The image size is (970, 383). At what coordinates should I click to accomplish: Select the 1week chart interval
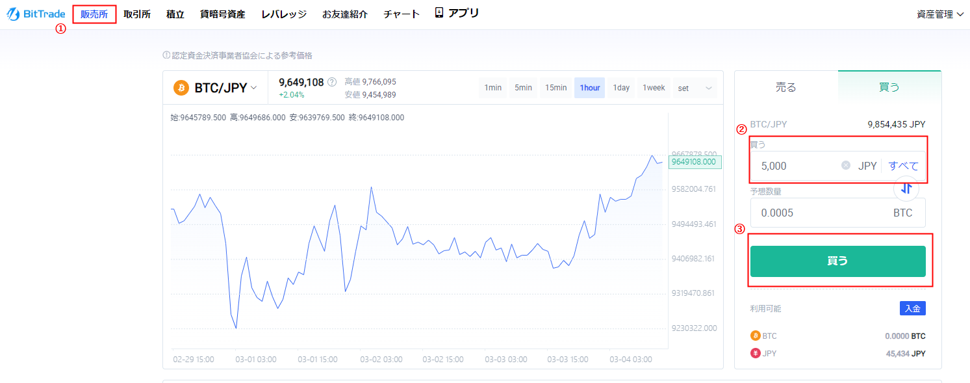654,88
